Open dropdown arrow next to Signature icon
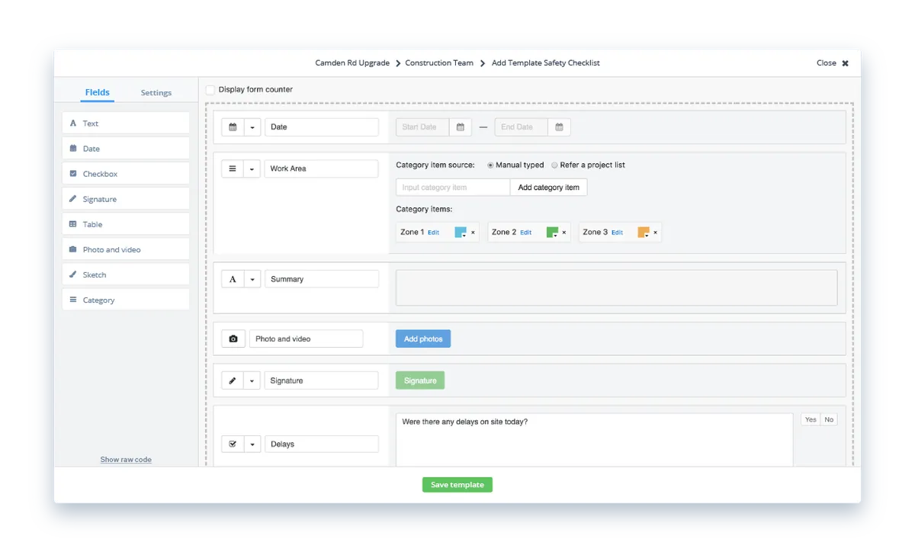This screenshot has width=915, height=552. 252,380
